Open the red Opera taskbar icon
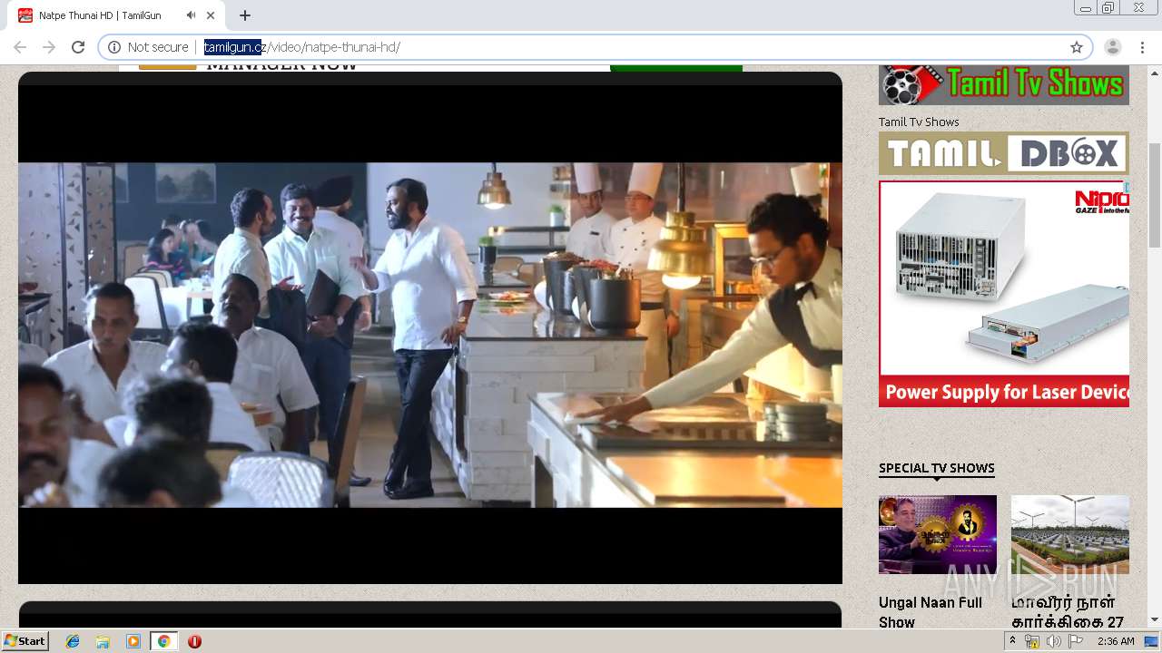Image resolution: width=1162 pixels, height=653 pixels. (194, 641)
